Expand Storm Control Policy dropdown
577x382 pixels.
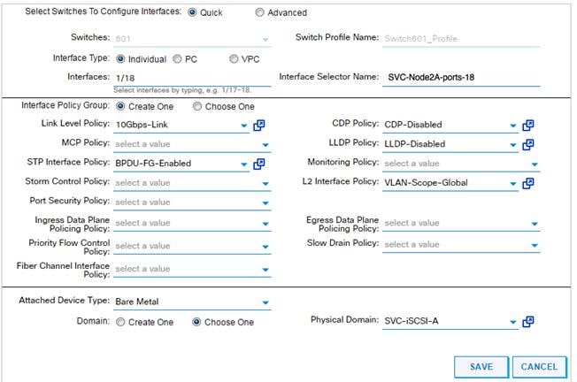click(265, 183)
